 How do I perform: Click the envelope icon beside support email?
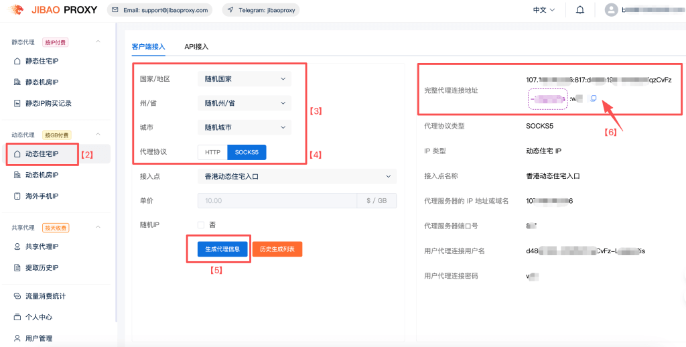115,10
